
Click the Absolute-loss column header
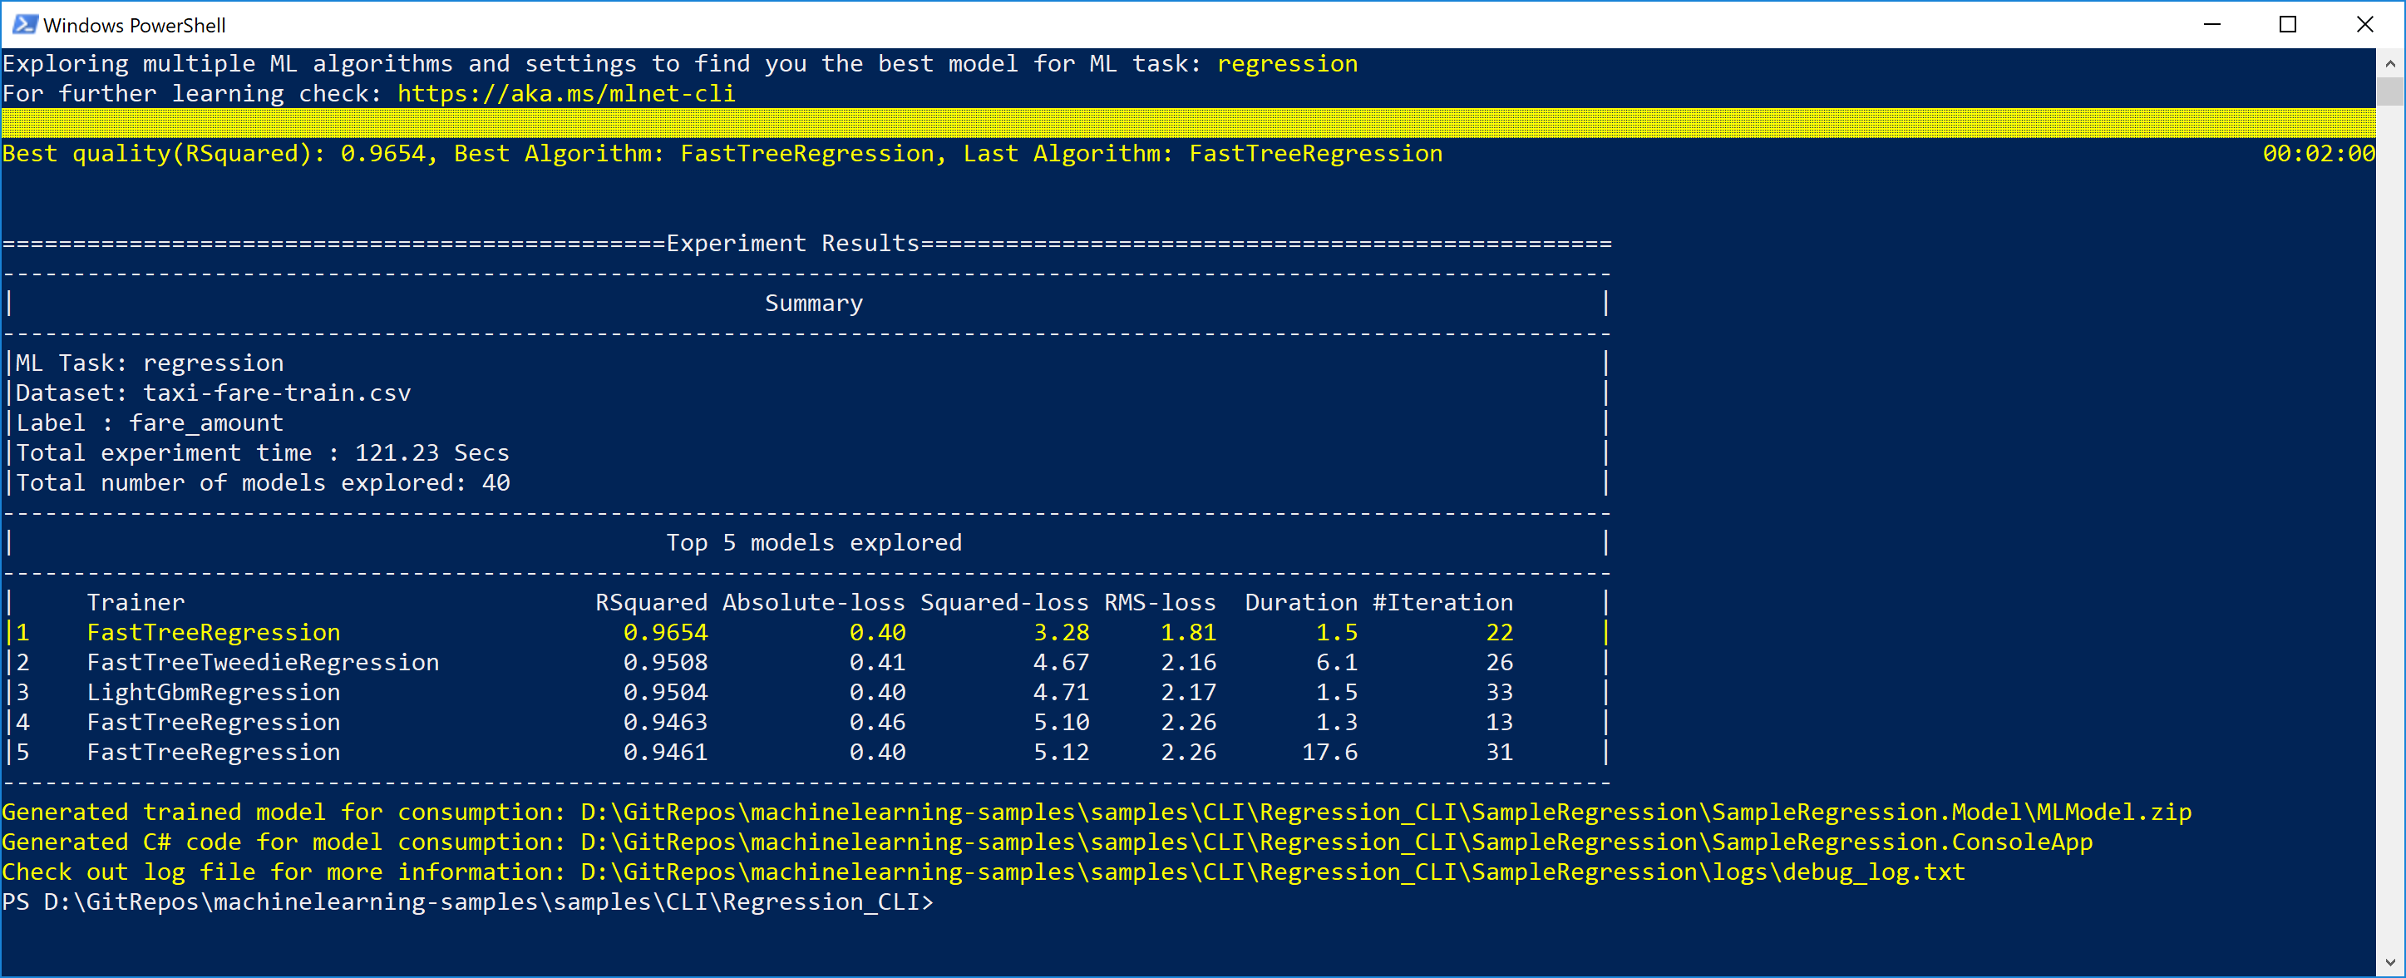coord(814,602)
